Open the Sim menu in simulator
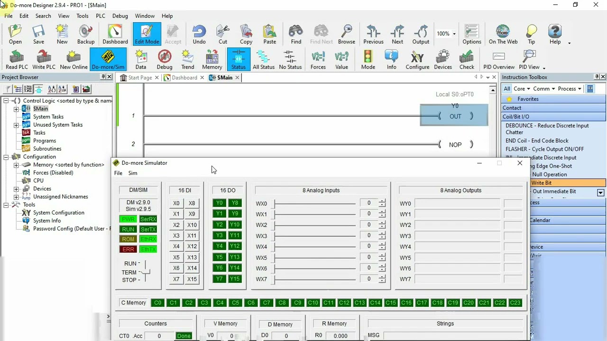607x341 pixels. [x=133, y=173]
